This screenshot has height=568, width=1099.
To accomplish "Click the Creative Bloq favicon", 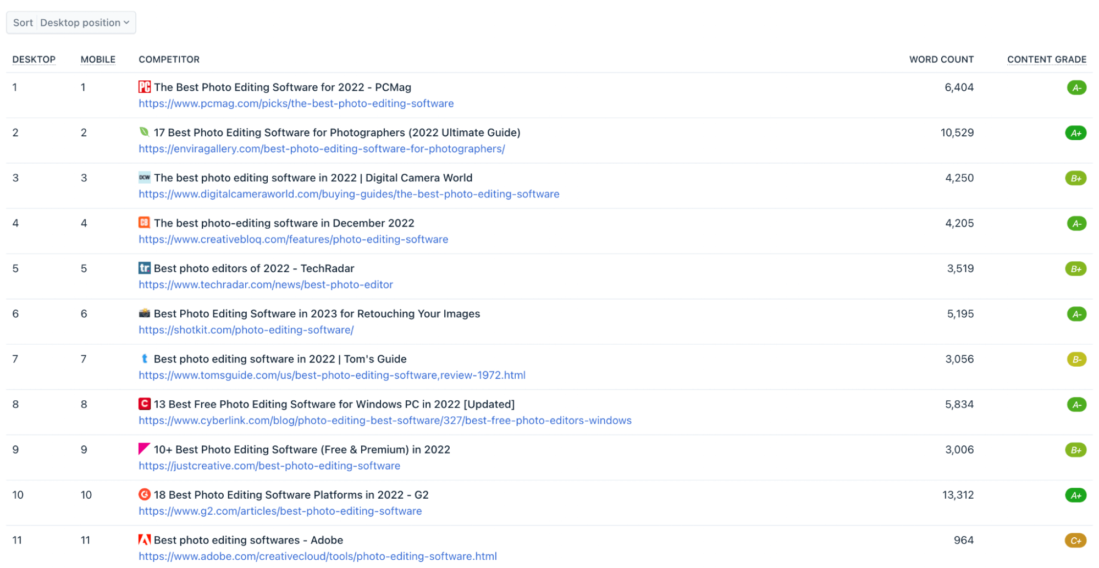I will pyautogui.click(x=145, y=223).
